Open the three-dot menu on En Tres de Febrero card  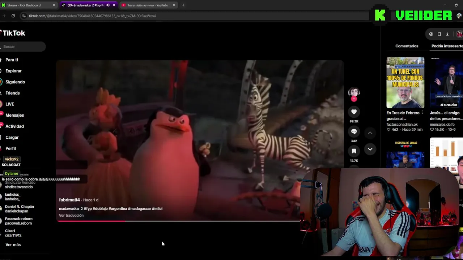(x=422, y=113)
